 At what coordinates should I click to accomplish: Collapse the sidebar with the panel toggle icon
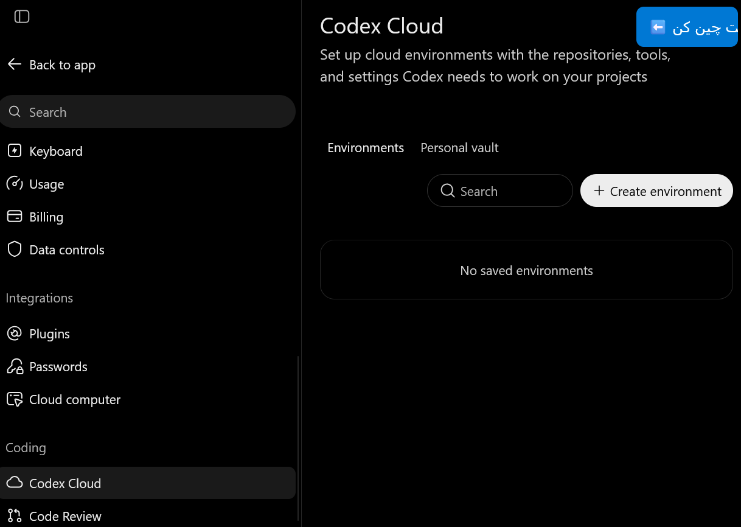tap(22, 16)
